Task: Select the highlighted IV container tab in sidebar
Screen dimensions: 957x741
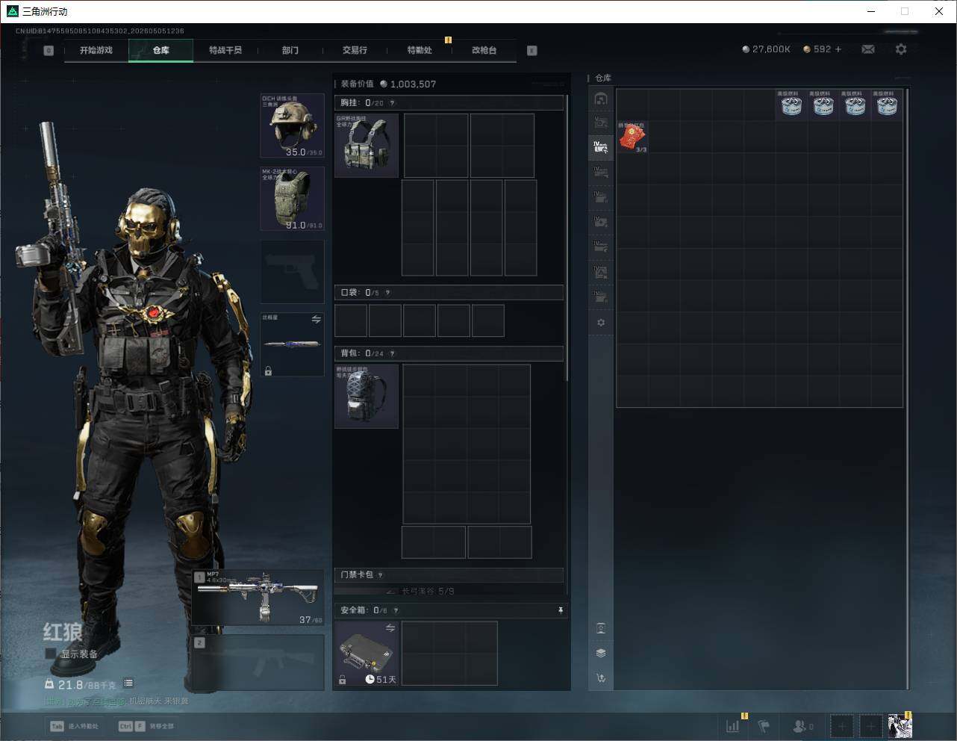Action: pyautogui.click(x=601, y=148)
